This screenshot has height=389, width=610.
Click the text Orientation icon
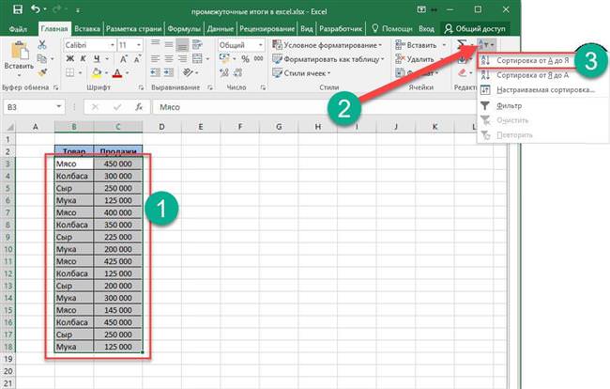click(x=189, y=72)
